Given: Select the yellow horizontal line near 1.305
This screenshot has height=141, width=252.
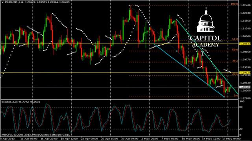Looking at the screenshot, I should coord(119,44).
